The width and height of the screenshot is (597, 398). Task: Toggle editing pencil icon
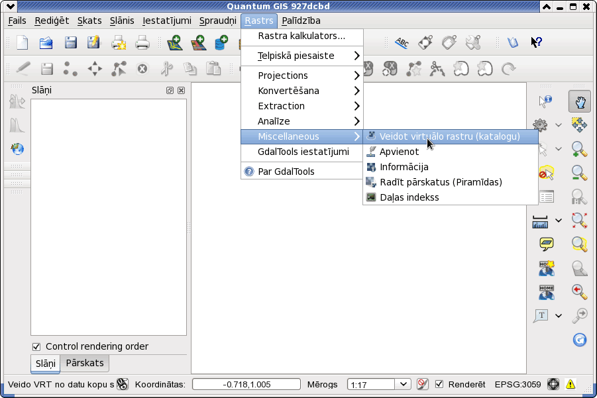point(23,69)
